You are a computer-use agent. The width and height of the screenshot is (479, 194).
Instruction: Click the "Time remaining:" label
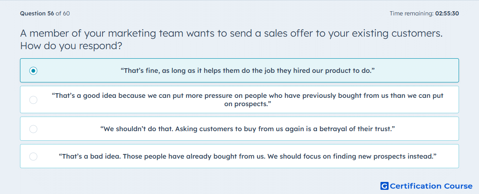click(x=412, y=13)
